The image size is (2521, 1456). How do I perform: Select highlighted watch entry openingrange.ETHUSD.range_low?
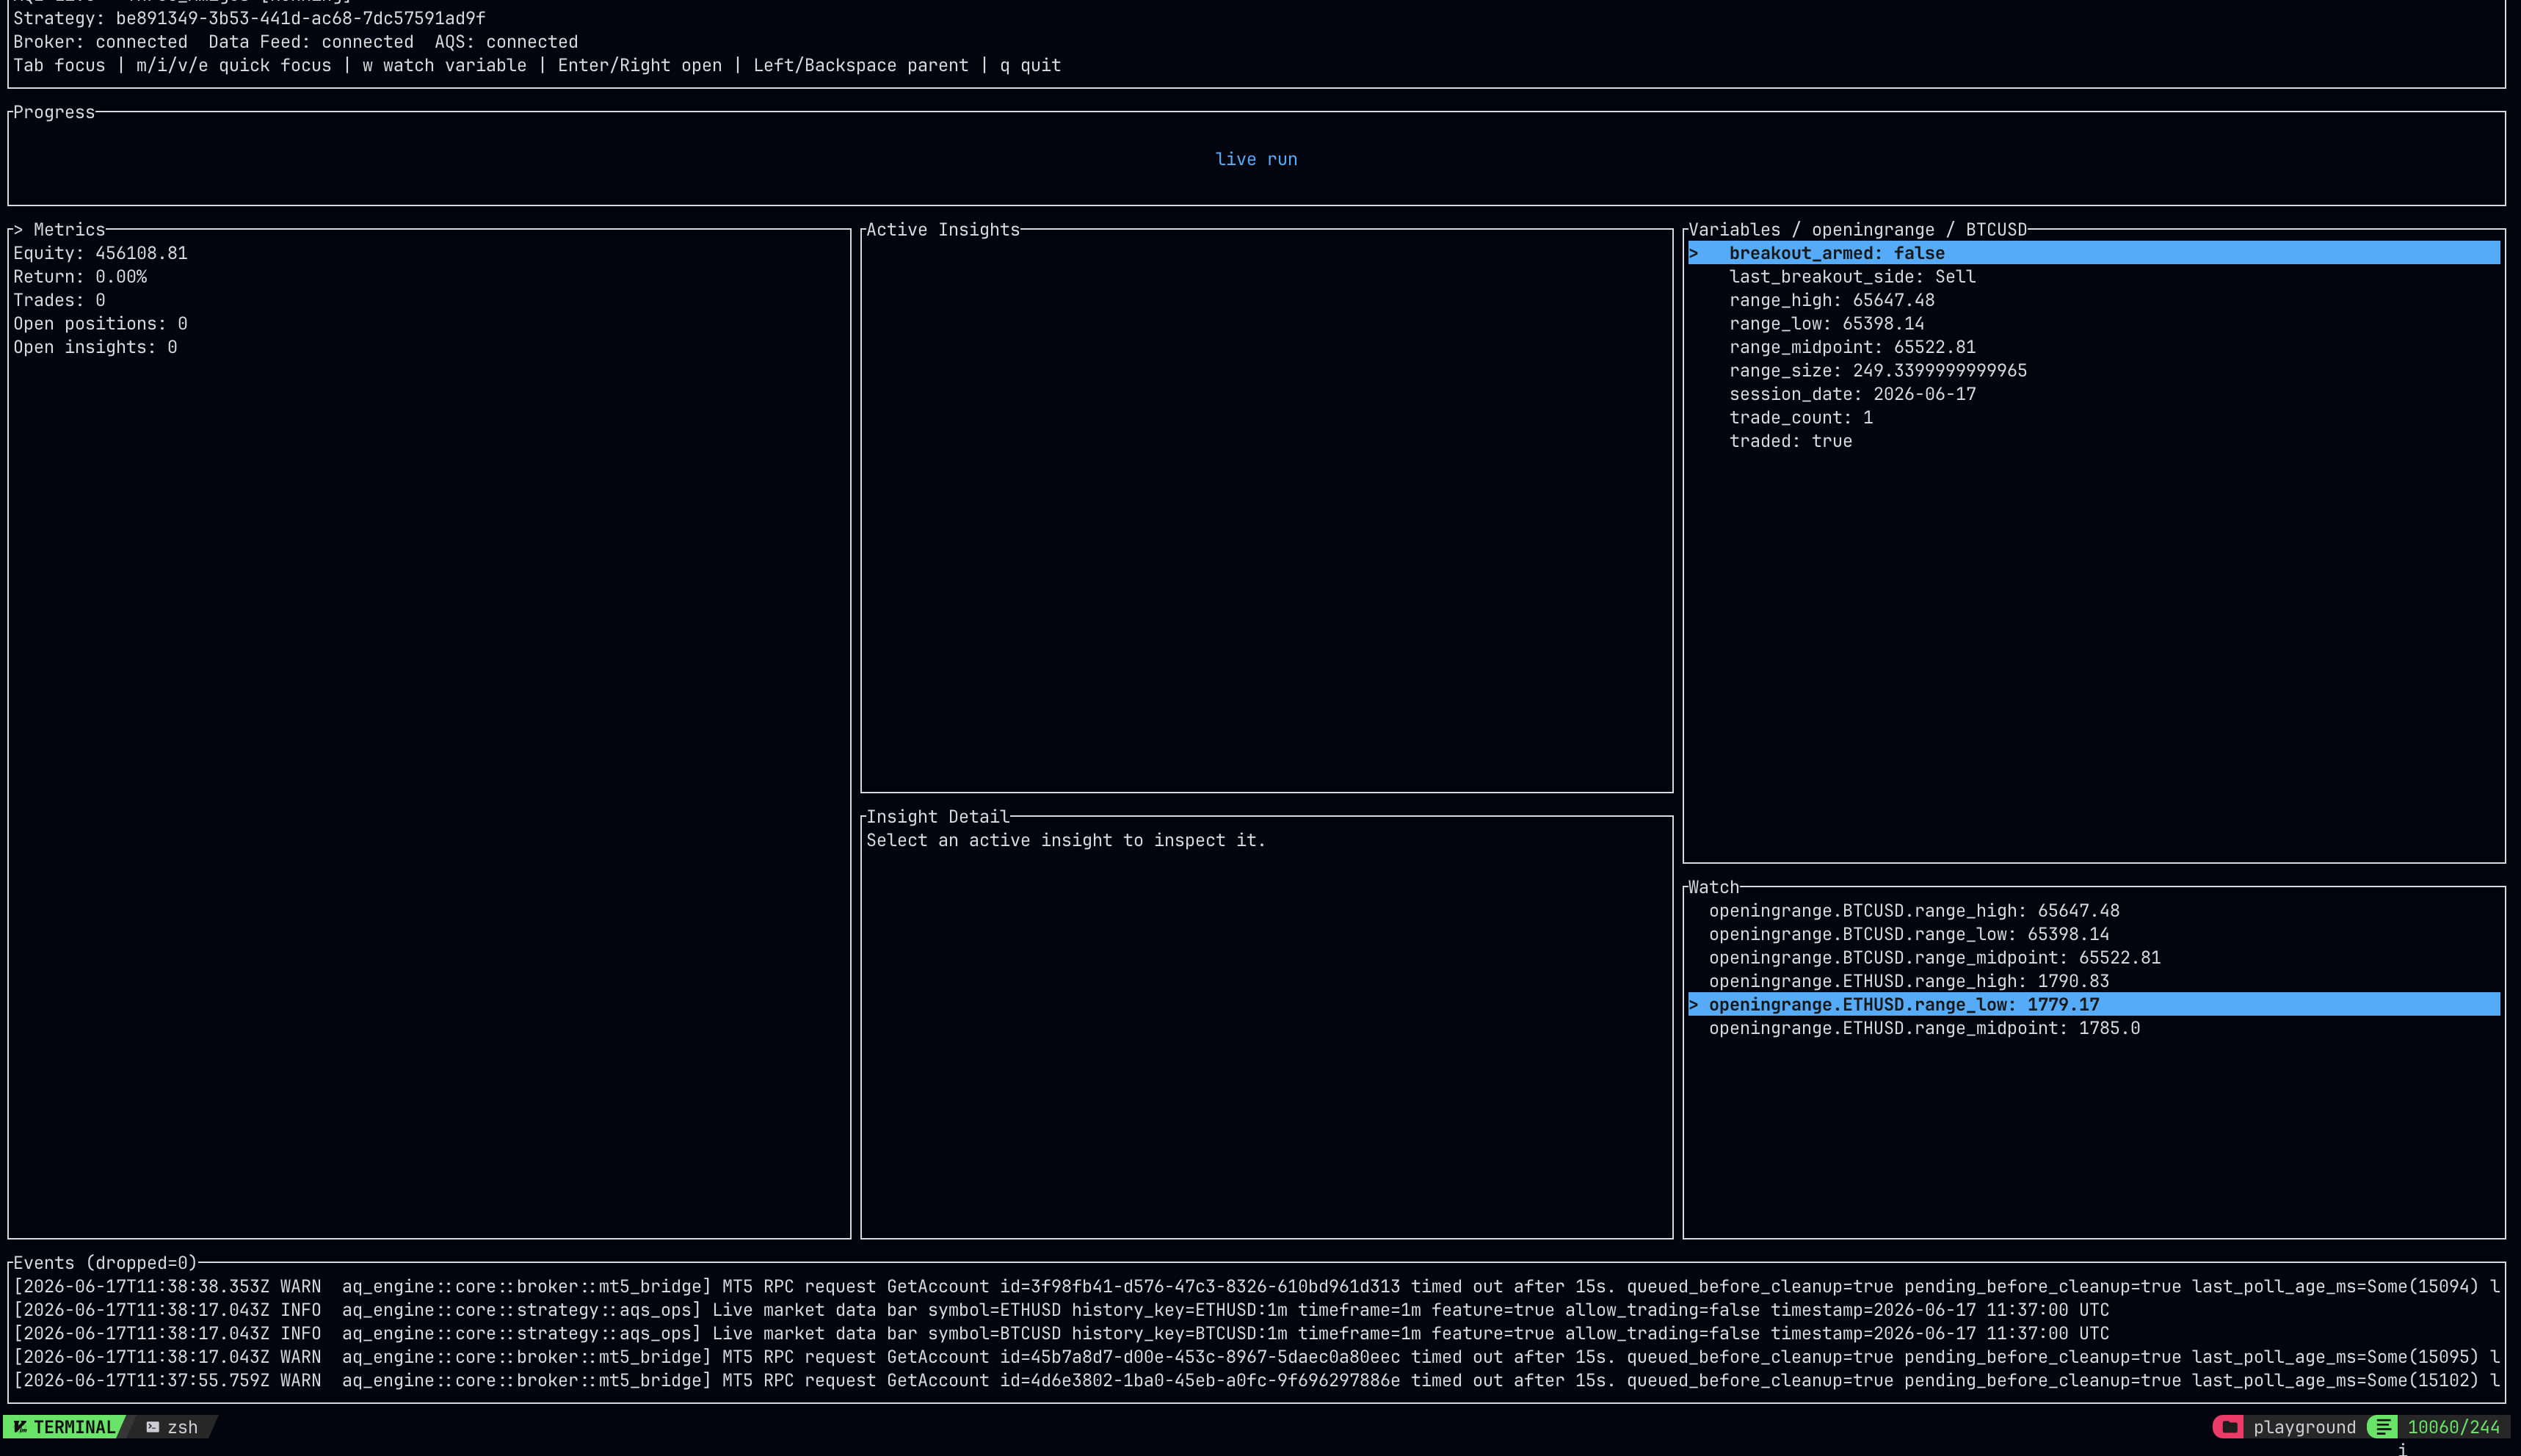click(2094, 1005)
